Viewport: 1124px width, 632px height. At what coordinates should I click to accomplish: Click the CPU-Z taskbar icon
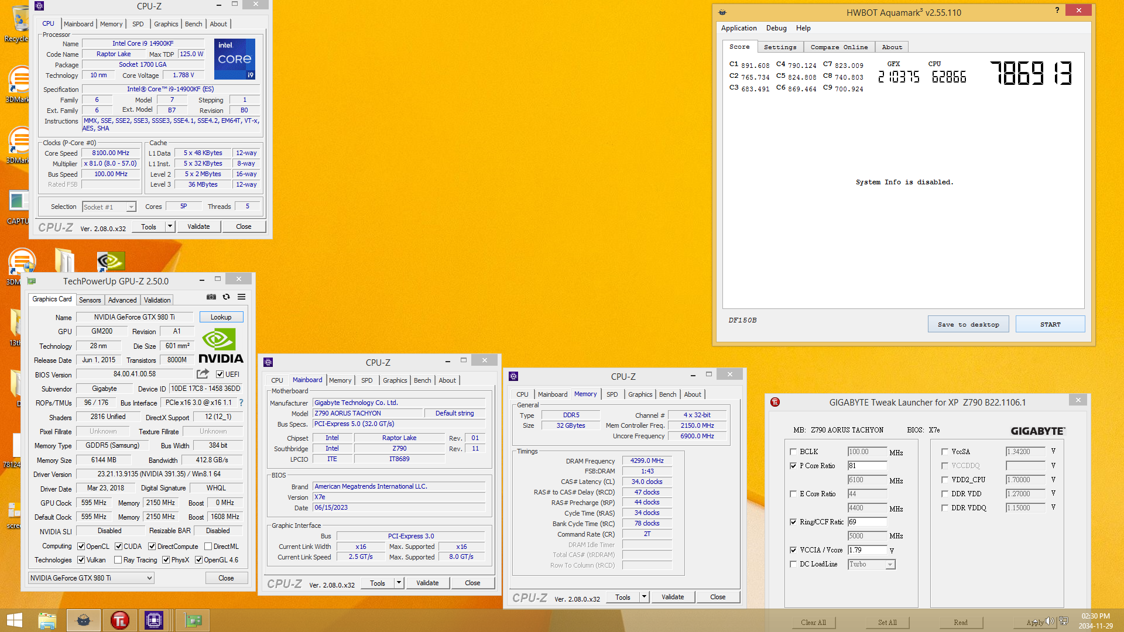coord(154,620)
